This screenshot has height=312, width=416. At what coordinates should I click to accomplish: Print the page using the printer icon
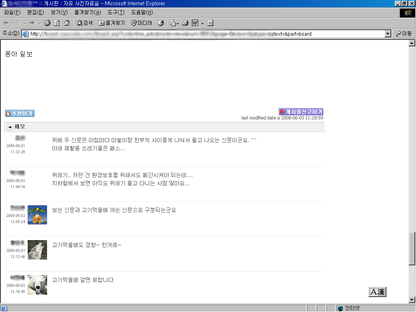pyautogui.click(x=185, y=23)
